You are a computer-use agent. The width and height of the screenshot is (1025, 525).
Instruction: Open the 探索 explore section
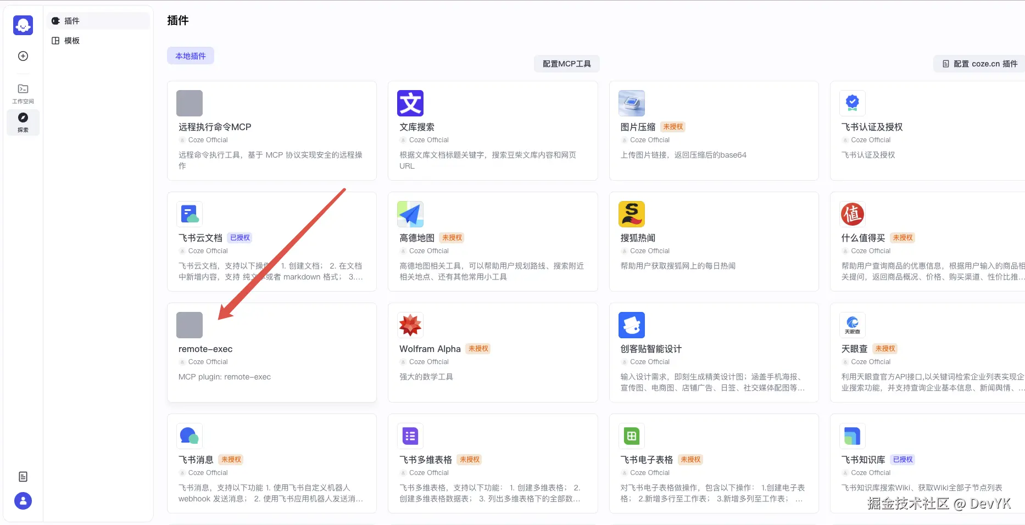tap(23, 122)
